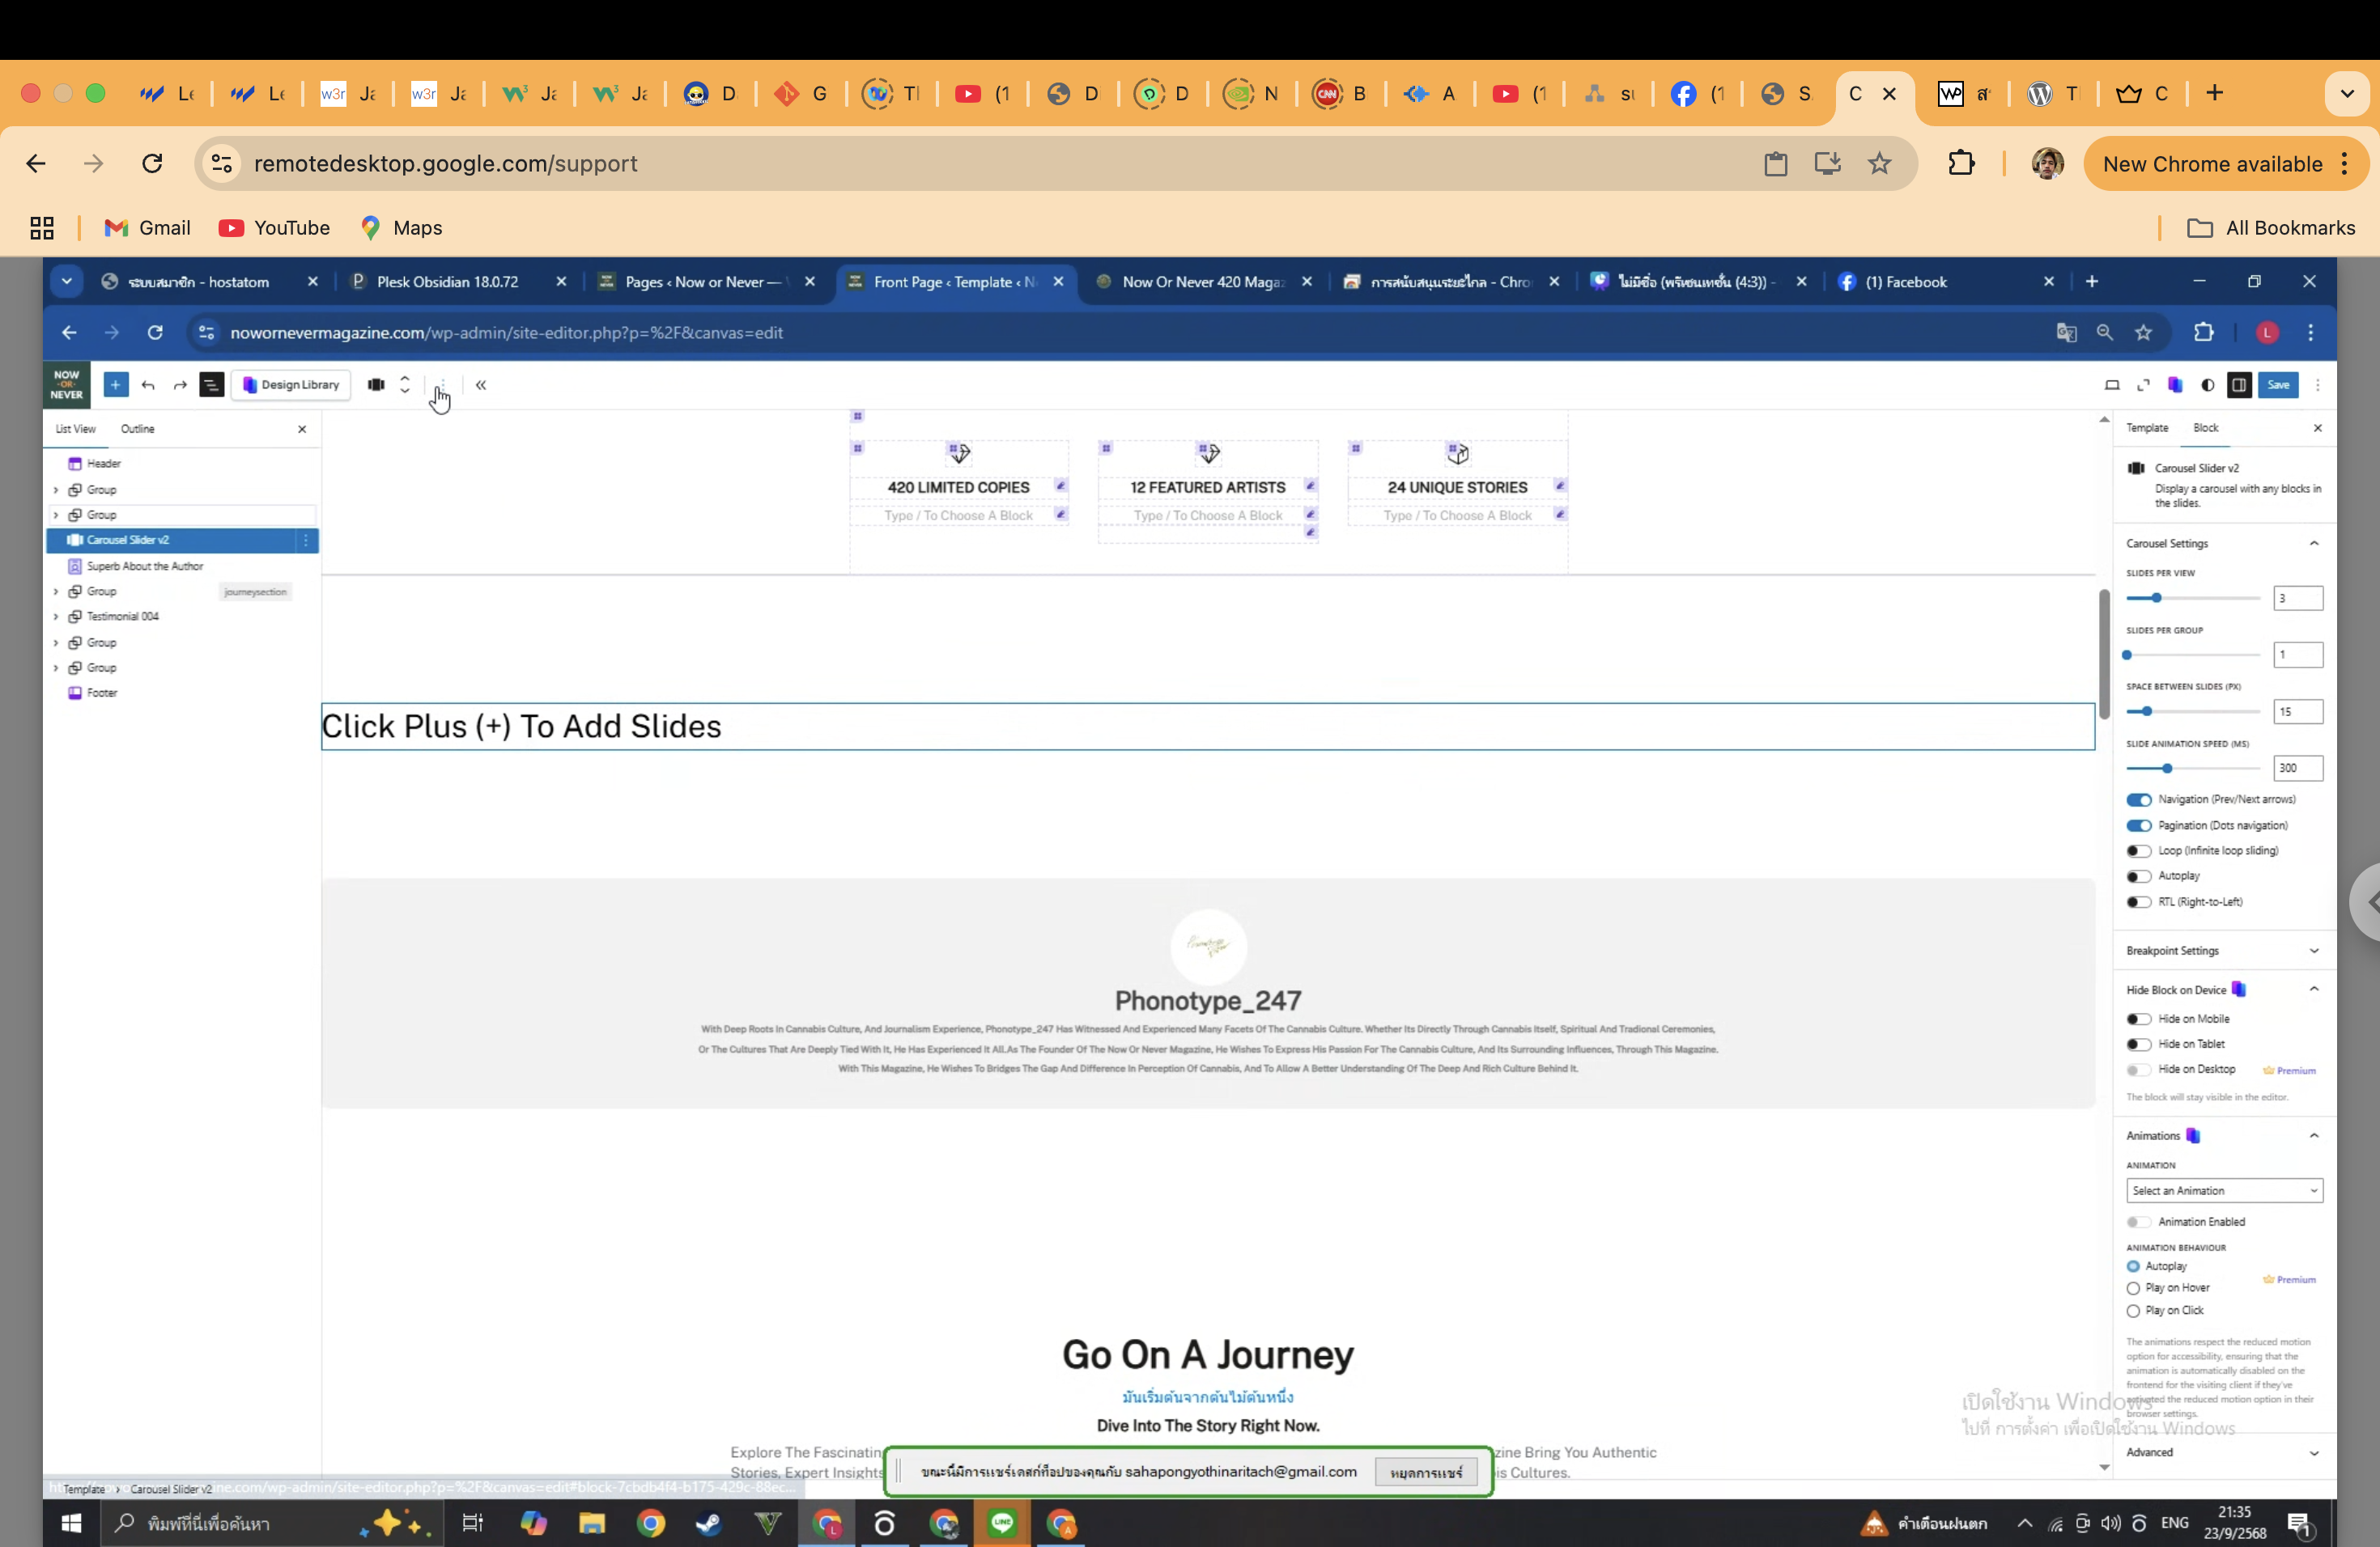
Task: Toggle the document overview list icon
Action: pos(212,385)
